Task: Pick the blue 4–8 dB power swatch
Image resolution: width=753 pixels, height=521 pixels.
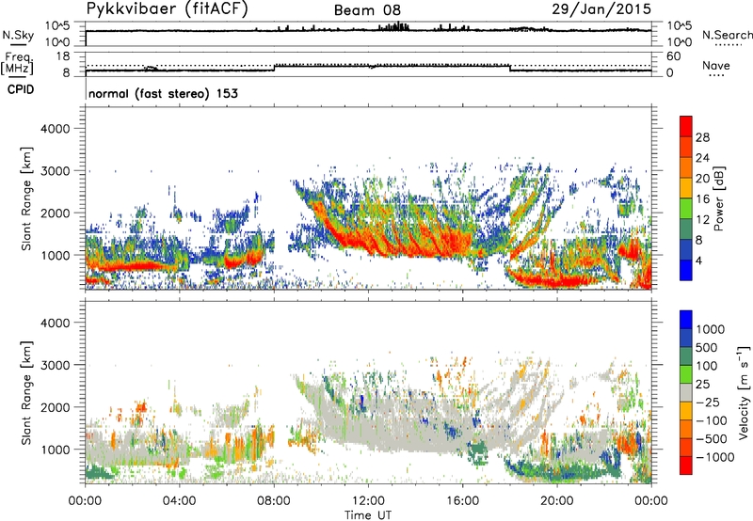Action: coord(686,250)
